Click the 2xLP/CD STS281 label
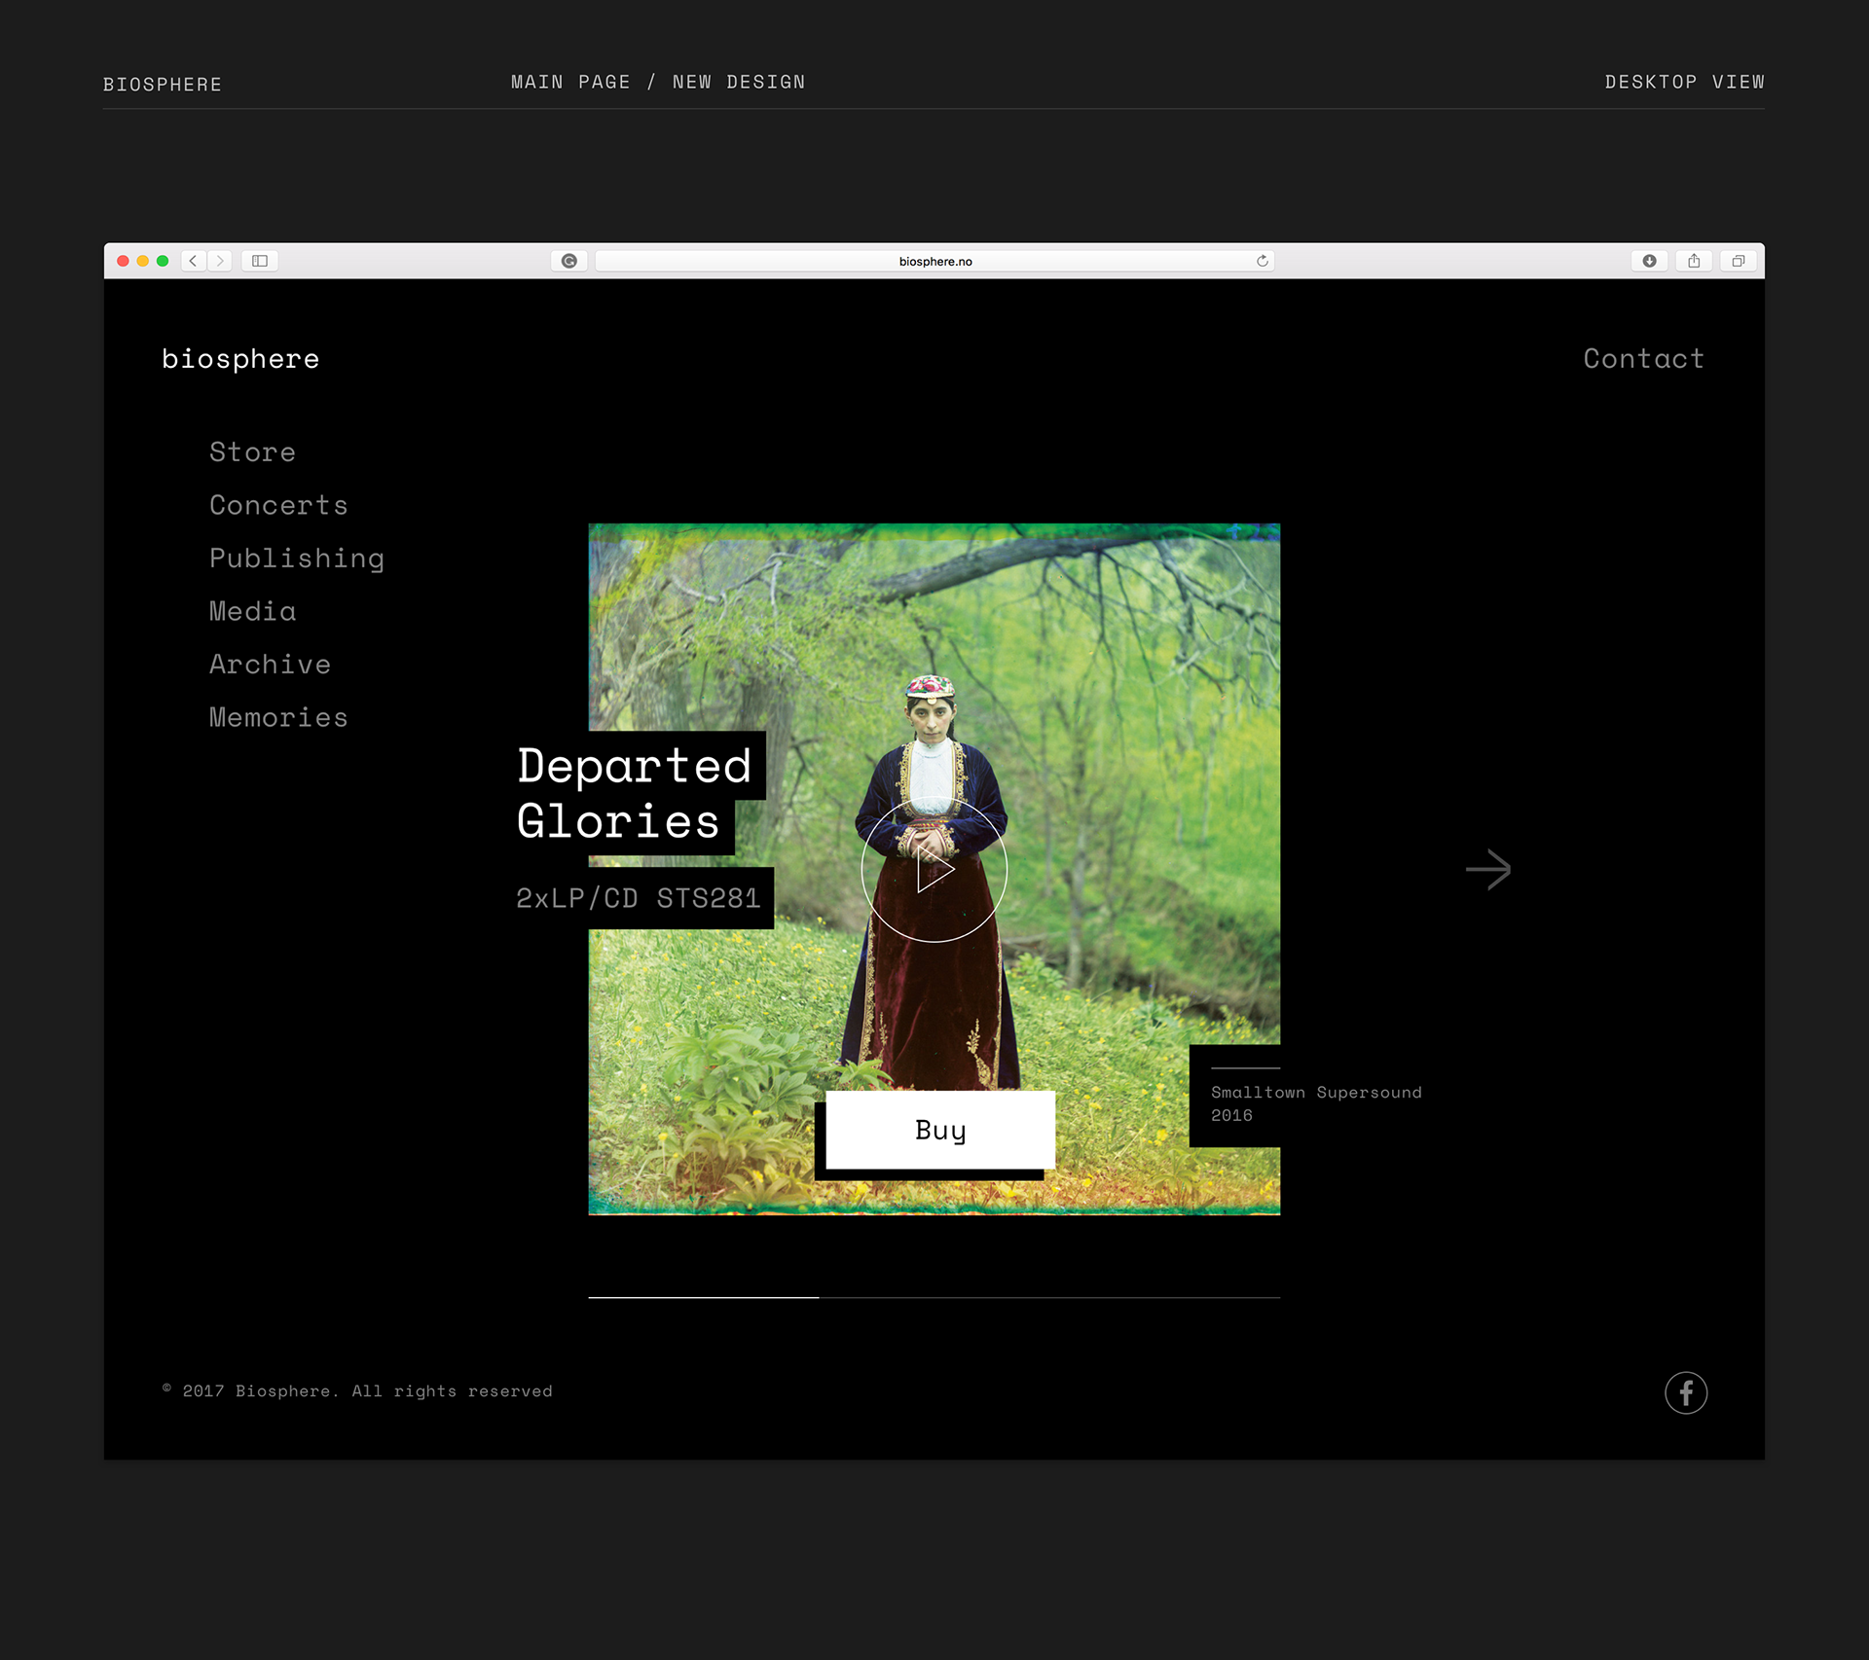This screenshot has width=1869, height=1660. (638, 898)
